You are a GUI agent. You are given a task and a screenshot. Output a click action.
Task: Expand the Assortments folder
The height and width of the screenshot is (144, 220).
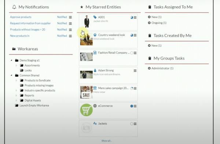[x=16, y=65]
